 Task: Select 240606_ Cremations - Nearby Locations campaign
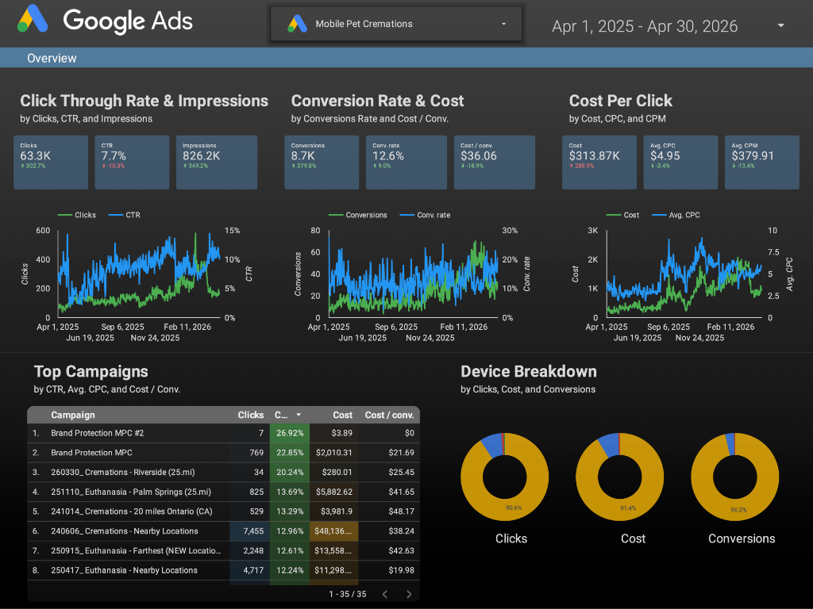(125, 531)
